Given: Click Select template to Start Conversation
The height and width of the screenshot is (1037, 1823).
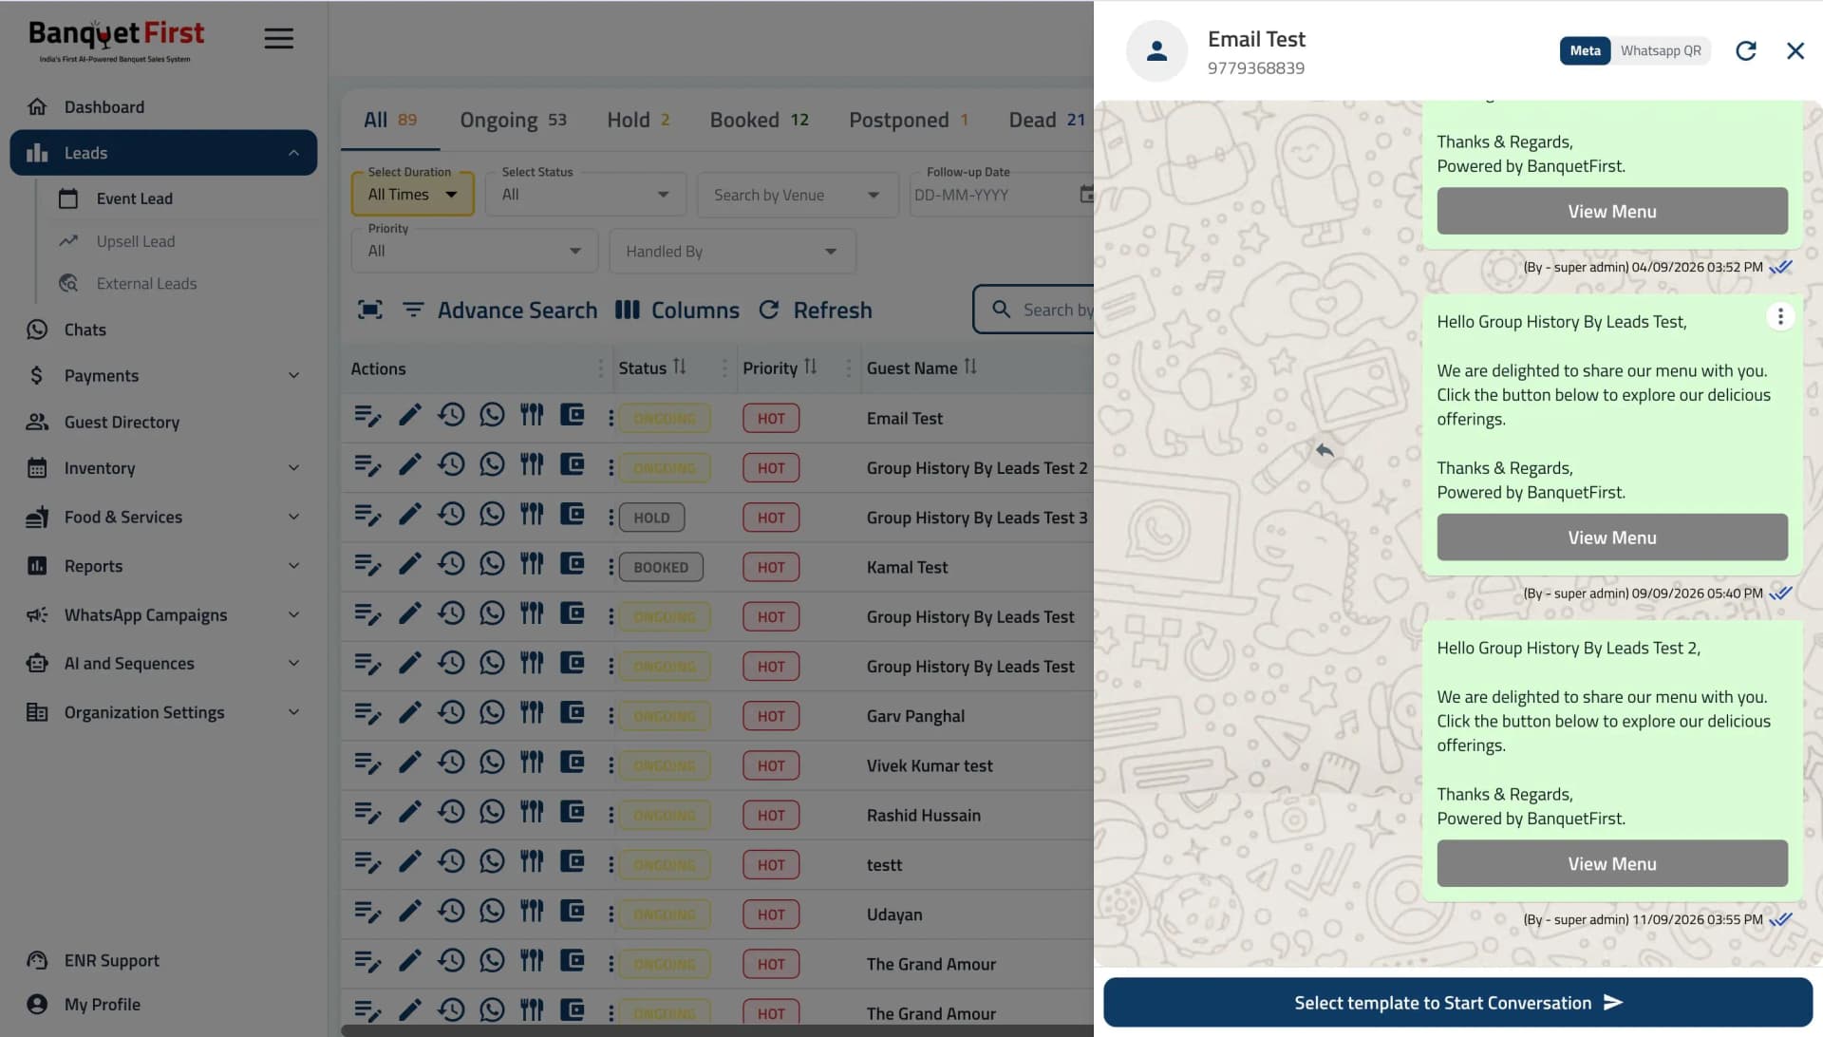Looking at the screenshot, I should [x=1457, y=1003].
